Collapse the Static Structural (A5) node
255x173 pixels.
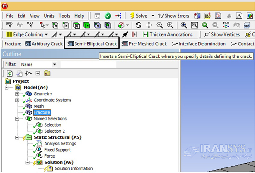(17, 137)
